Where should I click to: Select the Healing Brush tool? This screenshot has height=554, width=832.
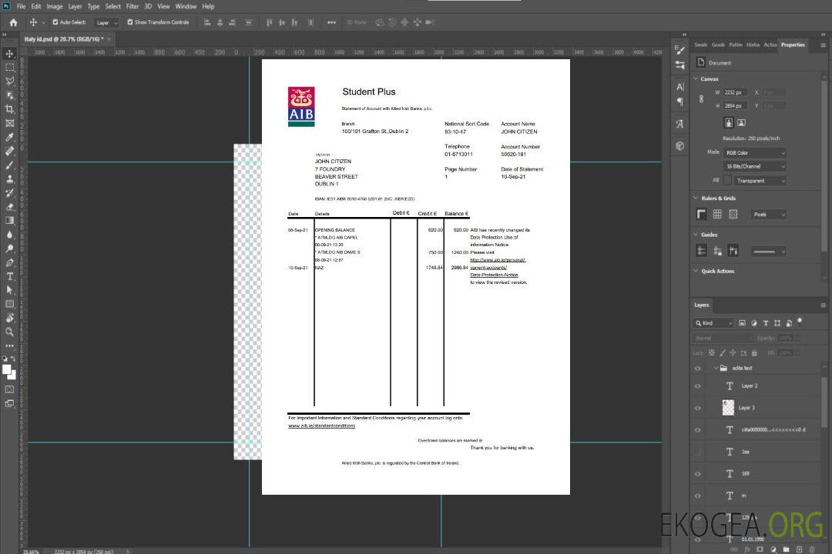(9, 151)
